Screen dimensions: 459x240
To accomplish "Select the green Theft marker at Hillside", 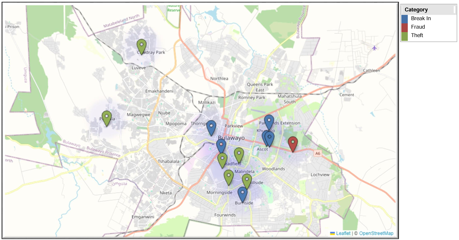I will pyautogui.click(x=247, y=180).
